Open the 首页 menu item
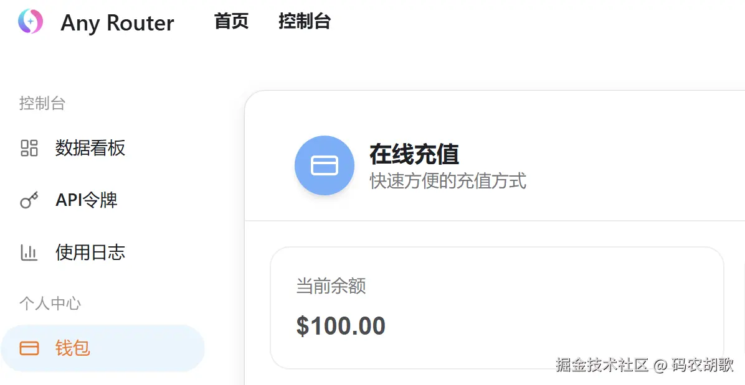 pos(231,21)
